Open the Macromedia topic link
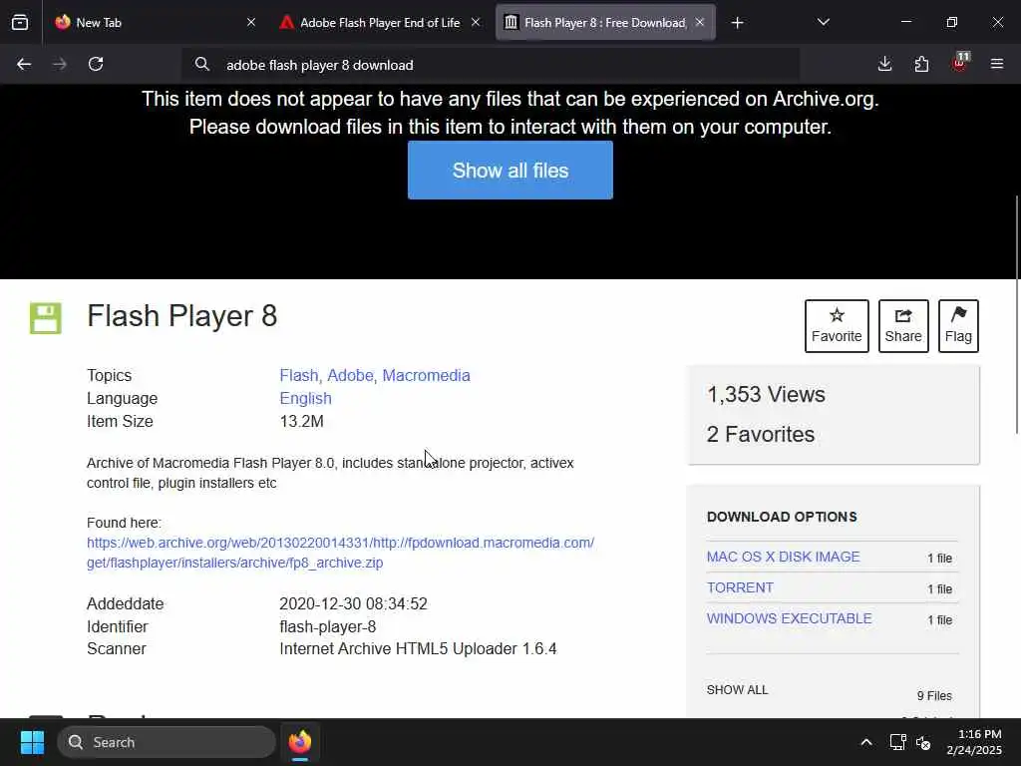1021x766 pixels. point(426,376)
